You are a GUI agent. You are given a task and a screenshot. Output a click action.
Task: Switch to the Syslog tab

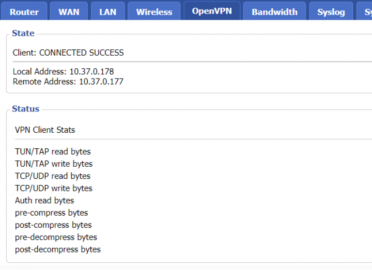(331, 12)
